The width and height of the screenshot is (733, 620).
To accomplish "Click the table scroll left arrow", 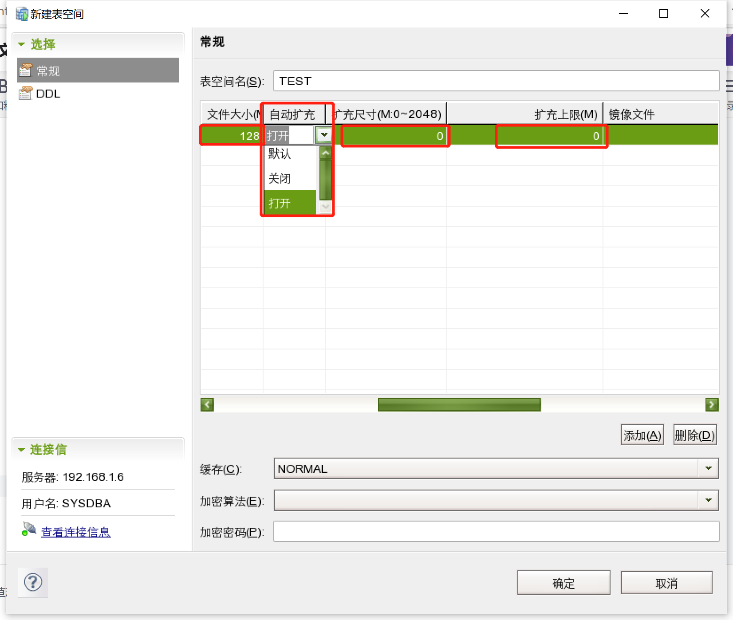I will coord(207,404).
